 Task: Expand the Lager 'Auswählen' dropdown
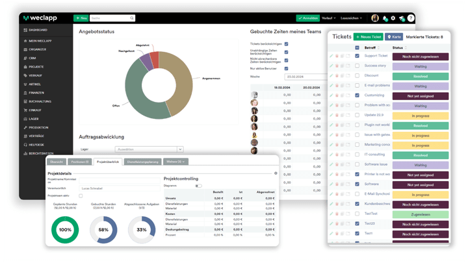click(x=148, y=149)
